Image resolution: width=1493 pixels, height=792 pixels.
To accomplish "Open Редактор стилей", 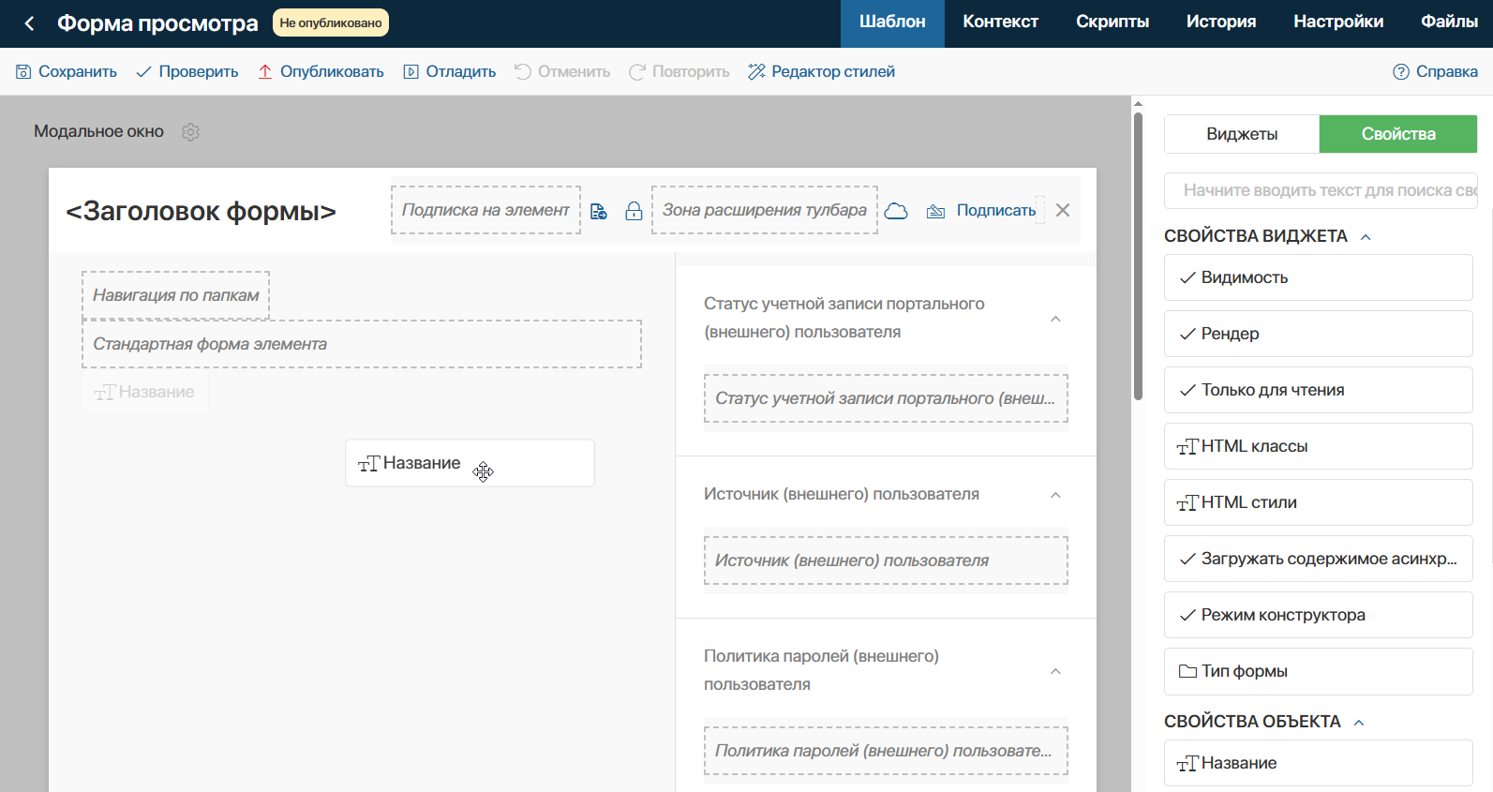I will pos(822,71).
